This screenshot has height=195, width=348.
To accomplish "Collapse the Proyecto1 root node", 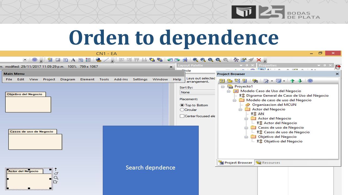I will tap(223, 86).
